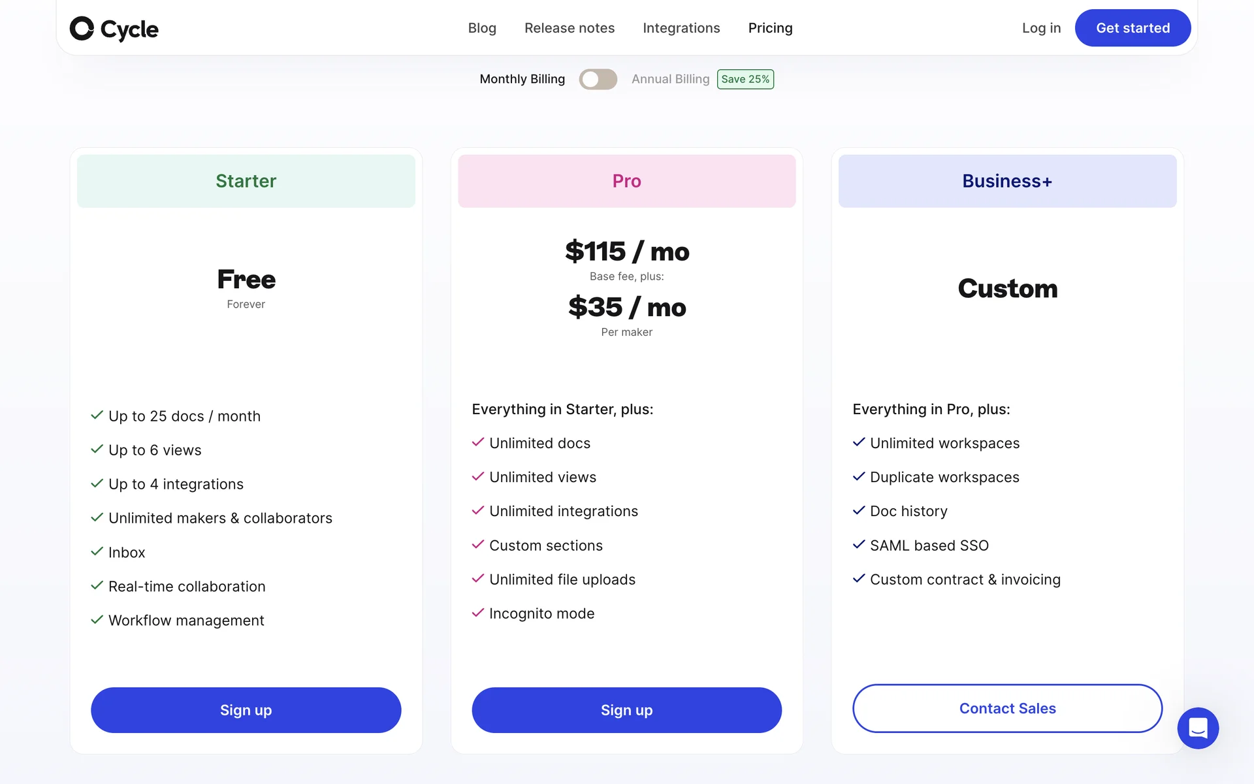
Task: Open the chat support widget
Action: coord(1197,728)
